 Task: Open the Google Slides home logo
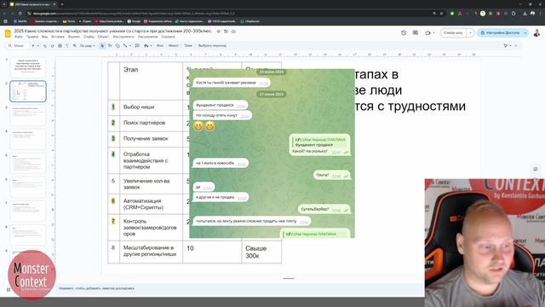click(8, 33)
